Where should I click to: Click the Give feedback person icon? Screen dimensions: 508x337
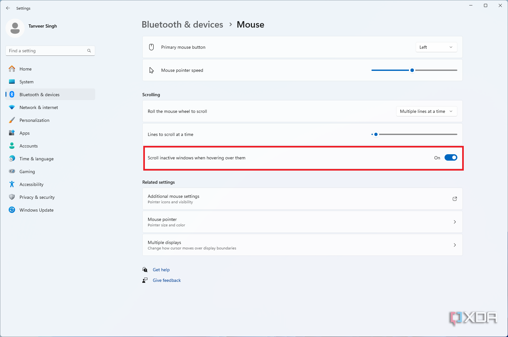pos(145,280)
